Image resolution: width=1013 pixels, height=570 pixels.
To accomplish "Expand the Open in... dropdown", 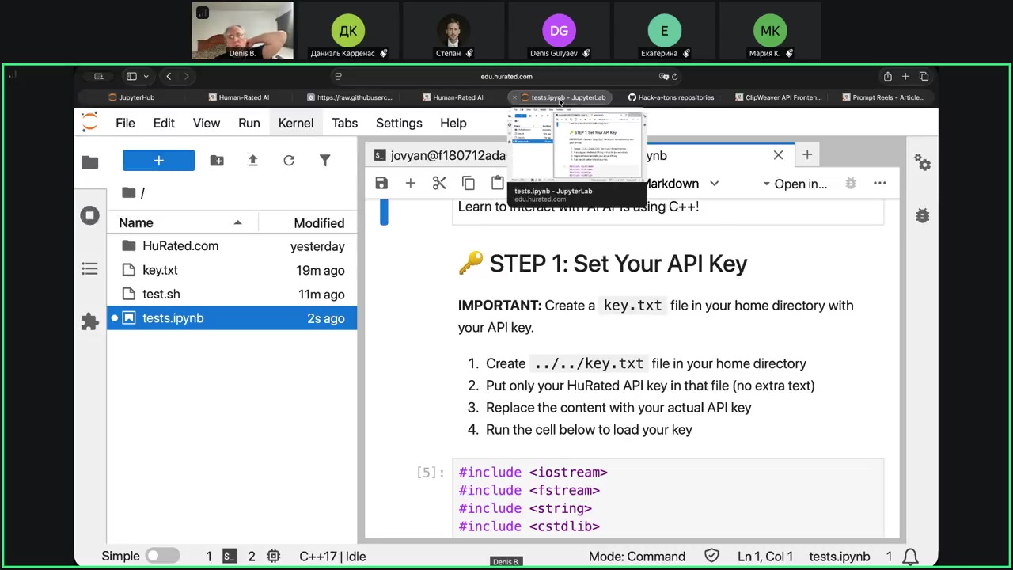I will tap(795, 184).
